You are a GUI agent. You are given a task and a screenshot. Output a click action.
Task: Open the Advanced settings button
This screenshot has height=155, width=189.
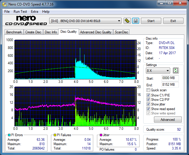(x=168, y=120)
